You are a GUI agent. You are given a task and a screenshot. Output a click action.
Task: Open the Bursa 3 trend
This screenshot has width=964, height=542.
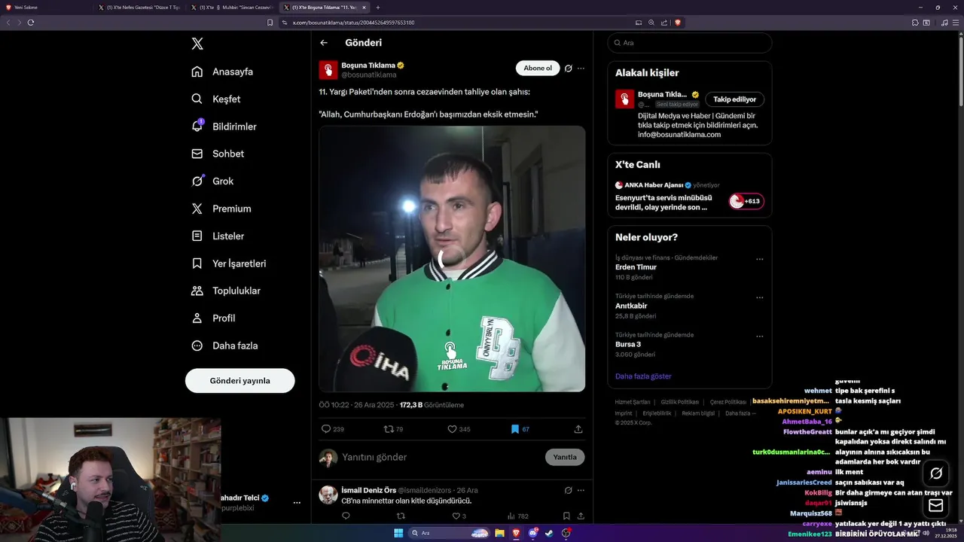coord(628,344)
